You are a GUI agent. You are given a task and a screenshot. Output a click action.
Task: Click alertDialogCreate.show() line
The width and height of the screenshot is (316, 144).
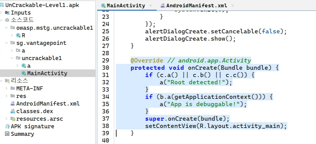[190, 39]
